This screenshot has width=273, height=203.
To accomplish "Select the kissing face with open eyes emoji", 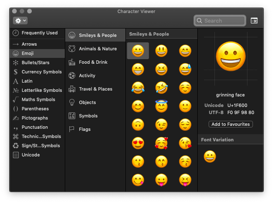I will point(138,161).
